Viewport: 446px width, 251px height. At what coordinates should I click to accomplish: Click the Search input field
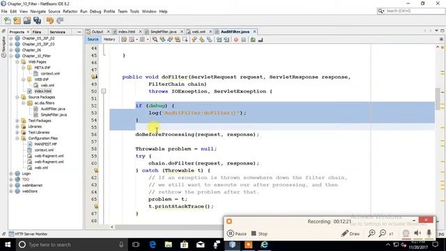coord(415,11)
